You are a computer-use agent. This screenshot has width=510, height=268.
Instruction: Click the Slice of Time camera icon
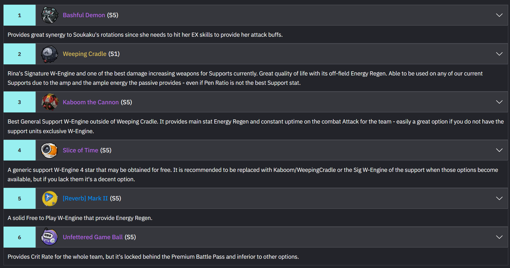click(50, 150)
